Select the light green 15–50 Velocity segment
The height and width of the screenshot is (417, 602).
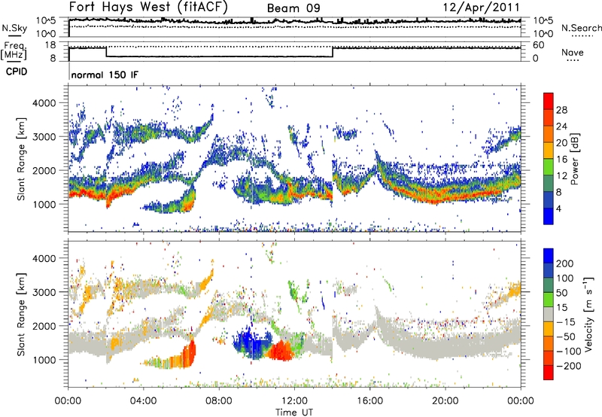pos(549,300)
